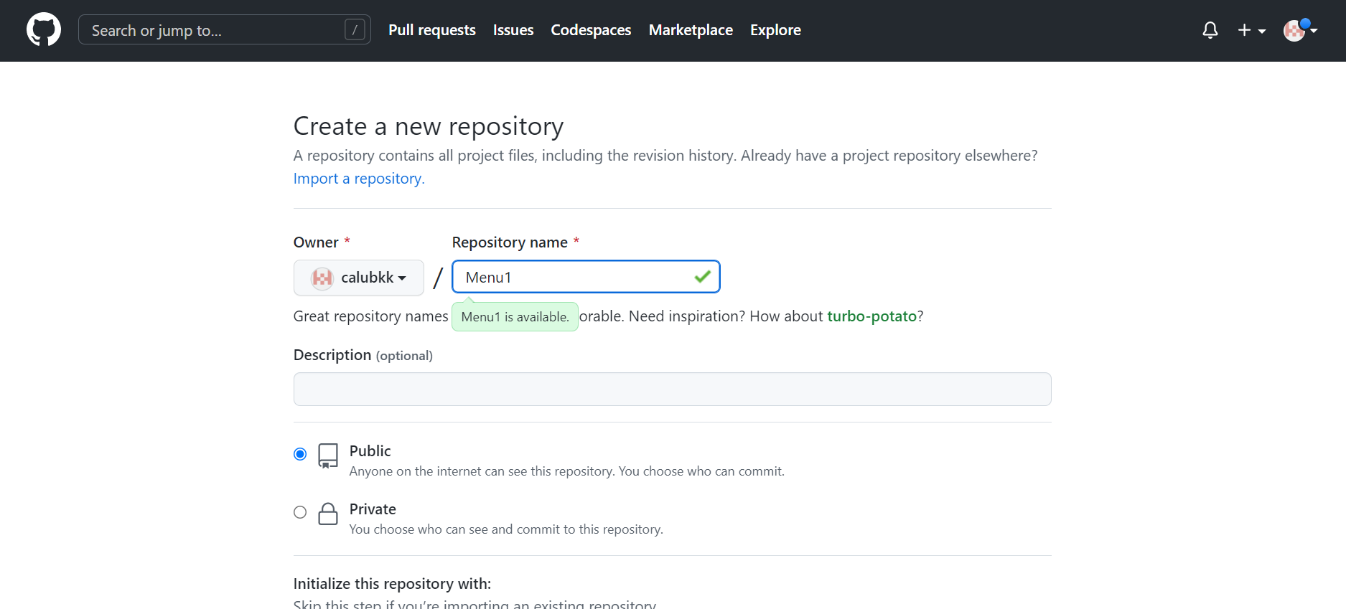Focus the Search or jump to field
The width and height of the screenshot is (1346, 609).
tap(215, 30)
